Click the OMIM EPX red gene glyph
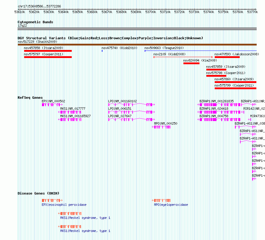 point(52,200)
